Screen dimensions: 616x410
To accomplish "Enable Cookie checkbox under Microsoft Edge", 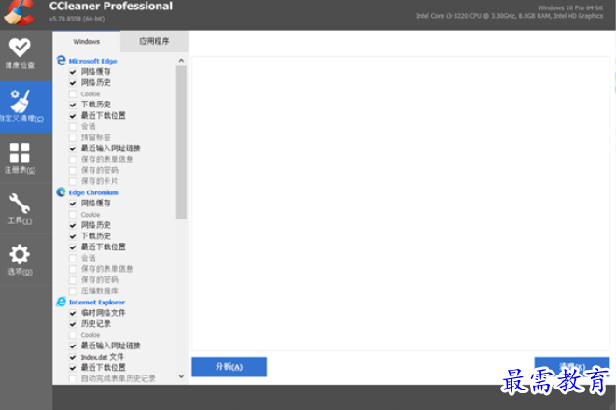I will pos(73,94).
